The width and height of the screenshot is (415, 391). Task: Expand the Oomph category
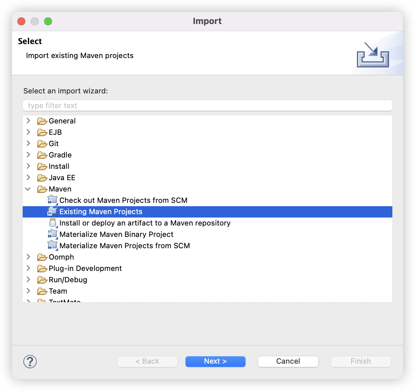[29, 257]
